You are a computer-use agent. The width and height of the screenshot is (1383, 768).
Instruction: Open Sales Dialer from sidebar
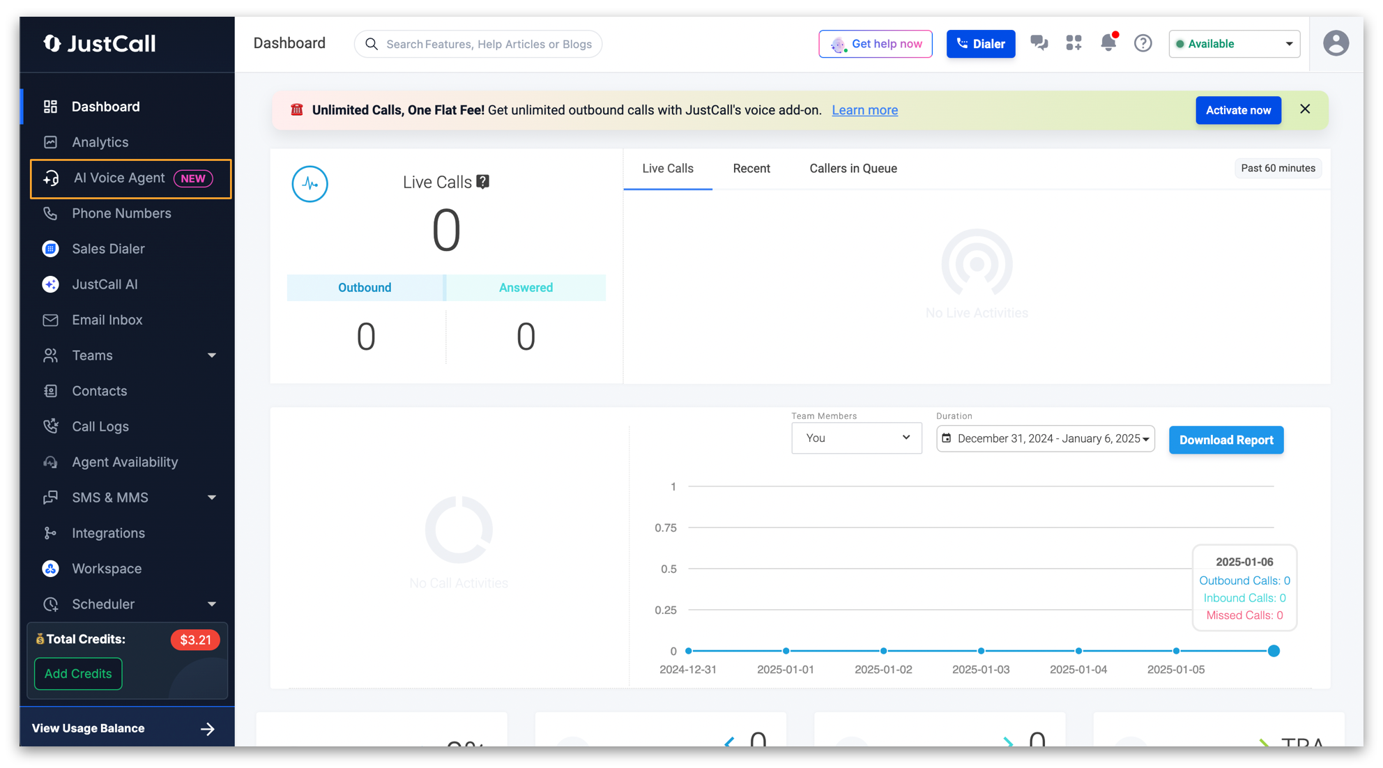coord(108,249)
